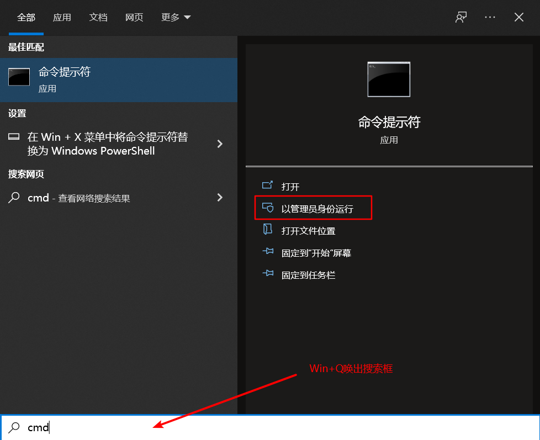
Task: Click the search box containing cmd
Action: 270,427
